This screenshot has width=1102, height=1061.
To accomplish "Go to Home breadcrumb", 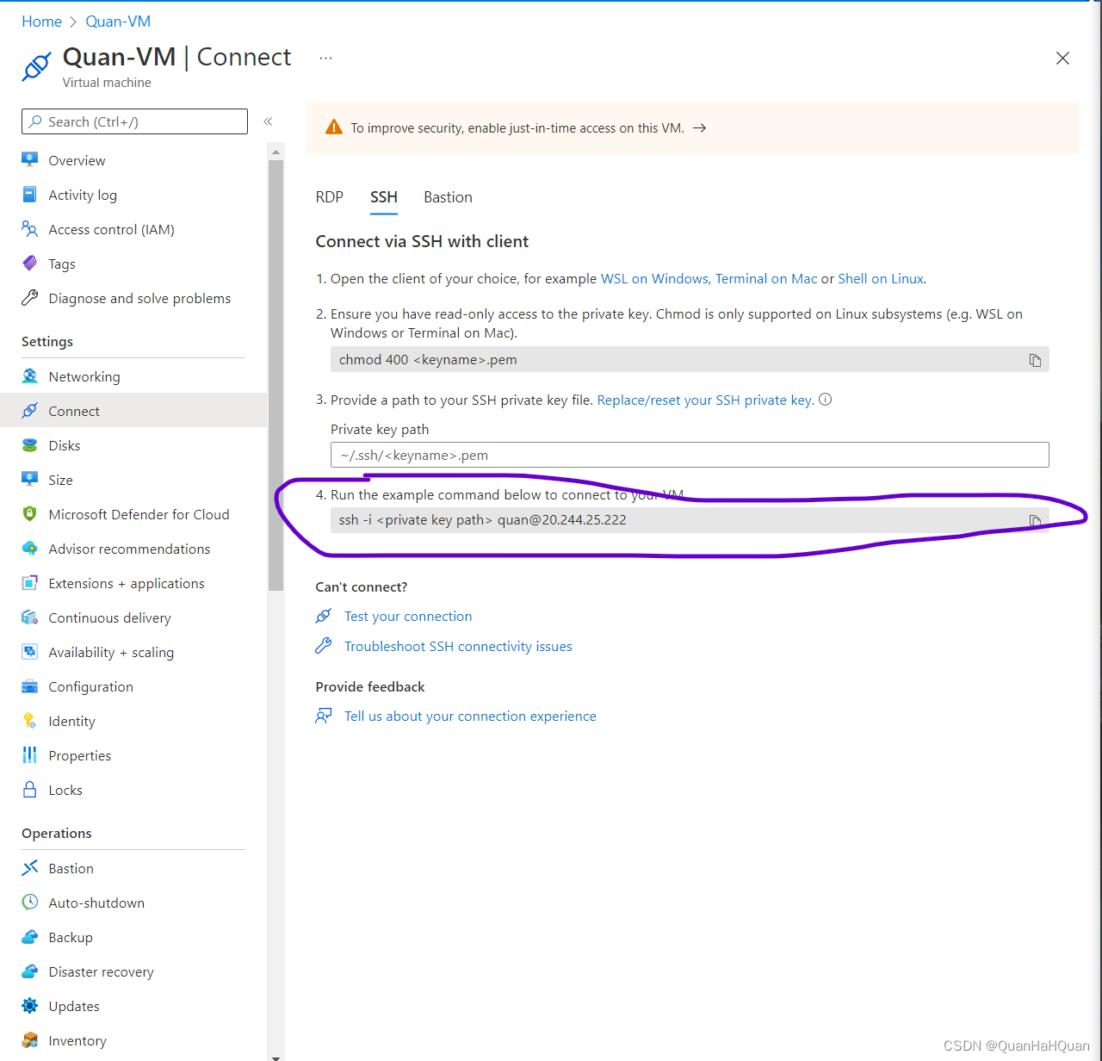I will point(42,22).
